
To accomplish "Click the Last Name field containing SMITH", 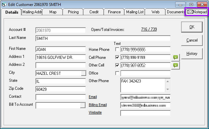I will pos(103,39).
